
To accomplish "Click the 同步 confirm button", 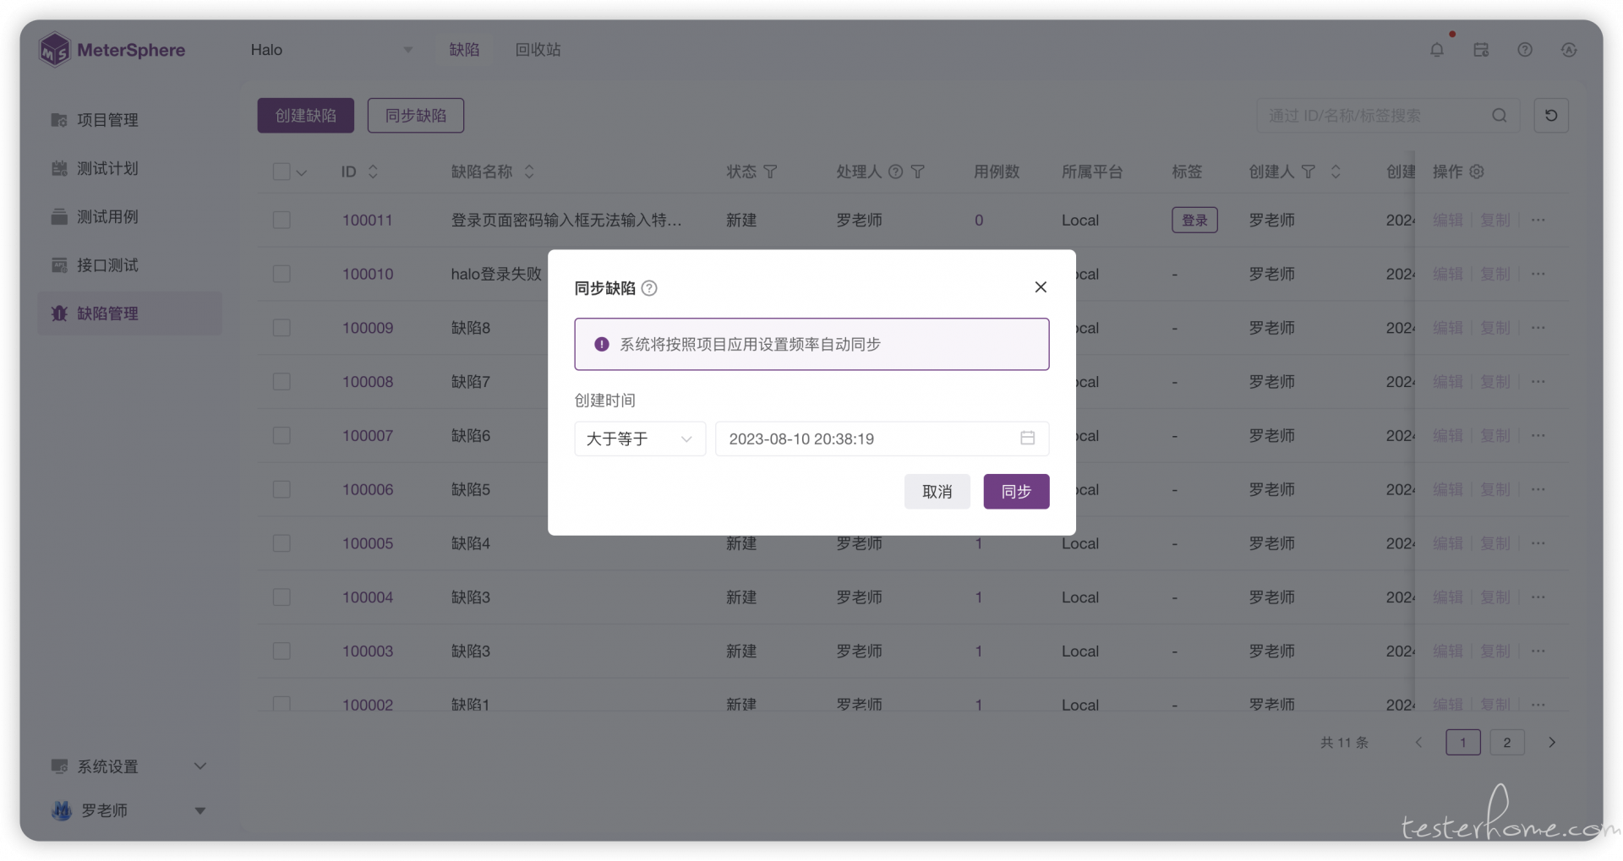I will [1016, 491].
